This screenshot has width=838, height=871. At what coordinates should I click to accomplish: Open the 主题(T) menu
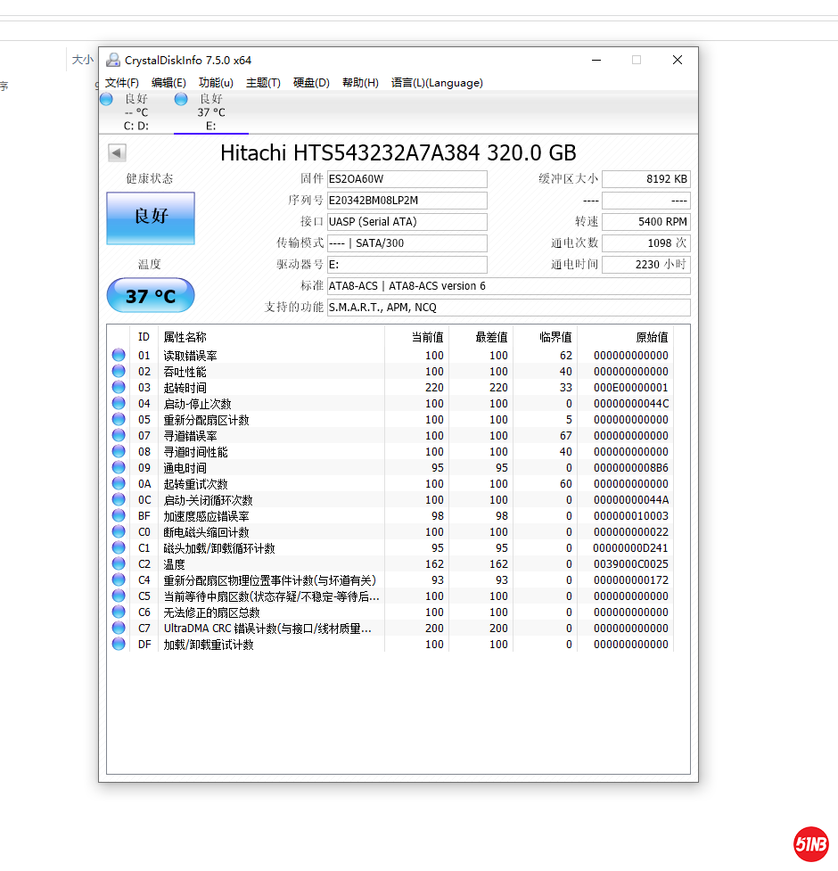pyautogui.click(x=263, y=83)
